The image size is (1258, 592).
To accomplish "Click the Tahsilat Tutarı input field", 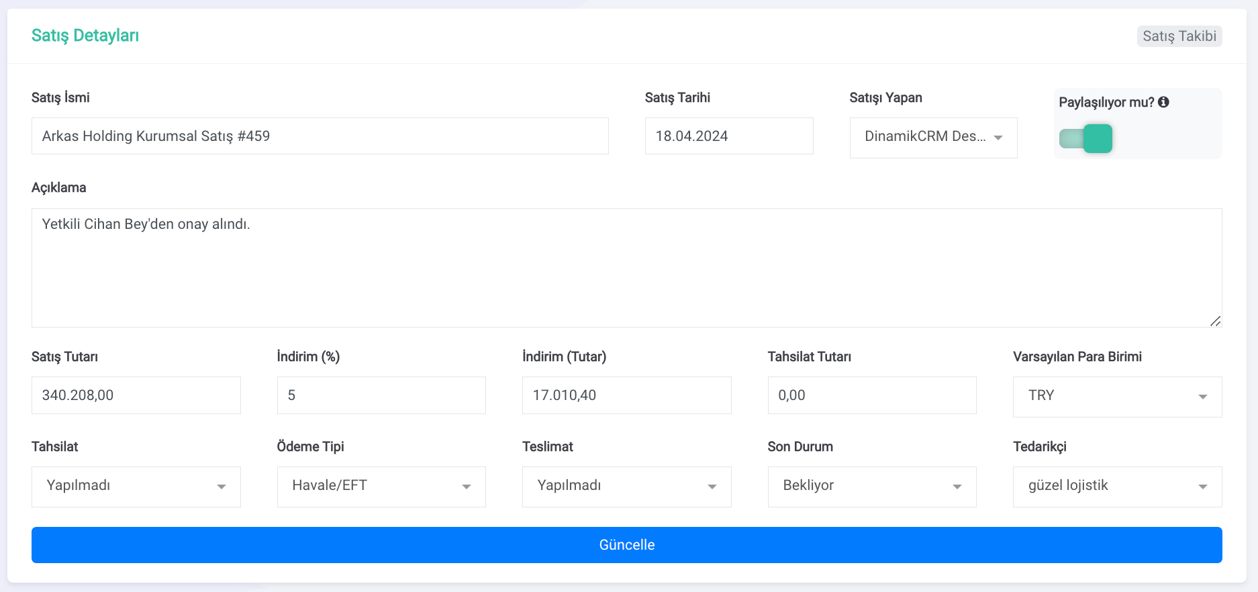I will click(872, 395).
